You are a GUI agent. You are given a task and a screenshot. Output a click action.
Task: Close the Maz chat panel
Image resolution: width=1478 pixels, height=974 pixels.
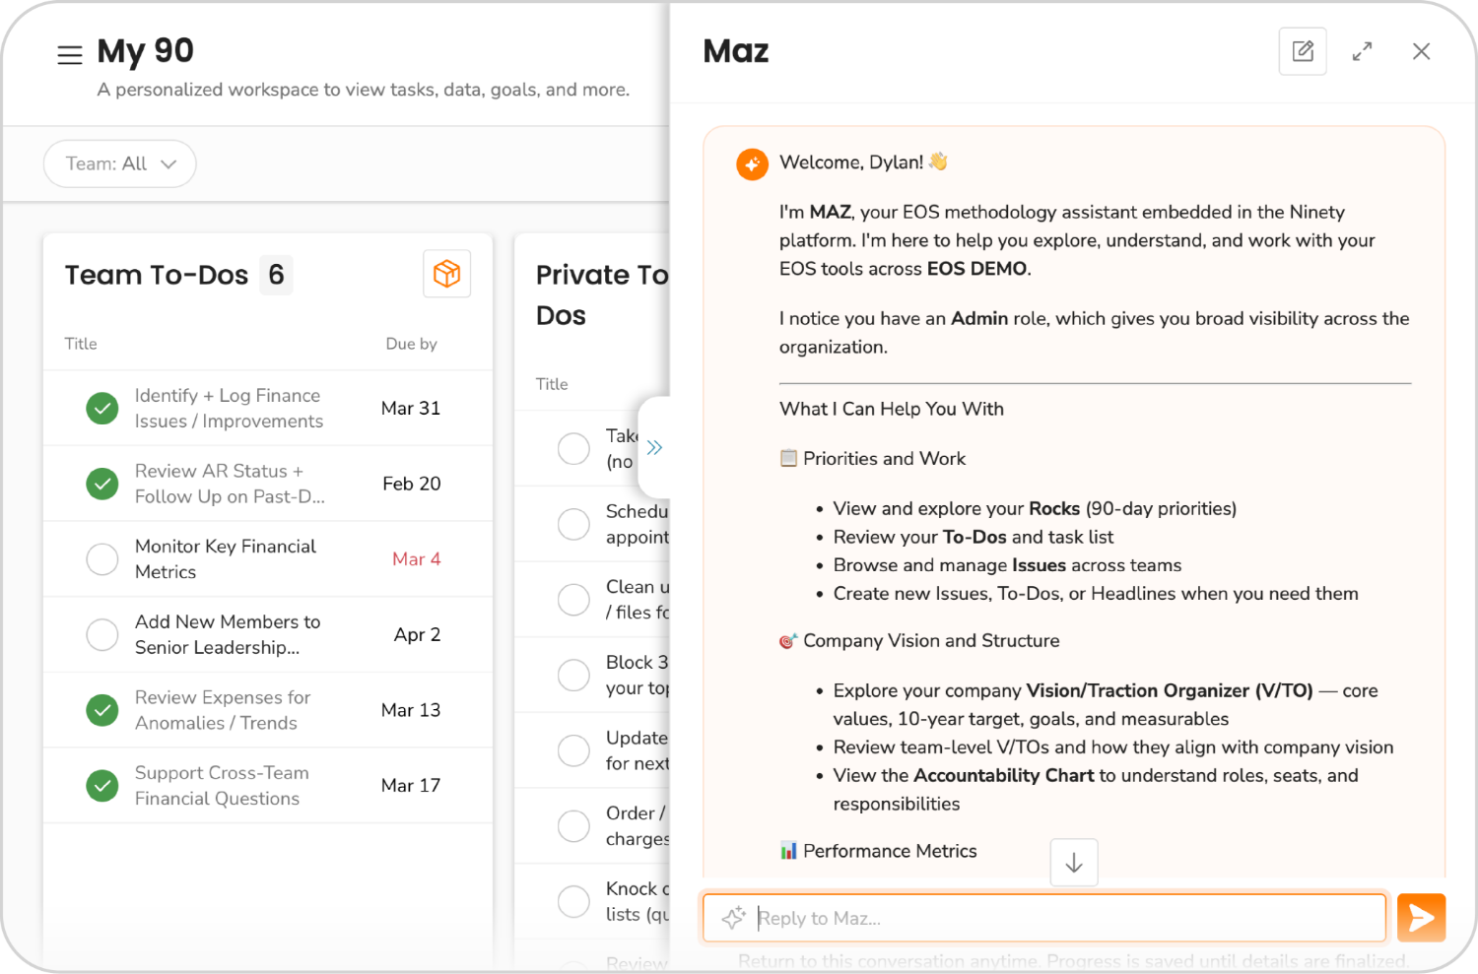(1422, 50)
